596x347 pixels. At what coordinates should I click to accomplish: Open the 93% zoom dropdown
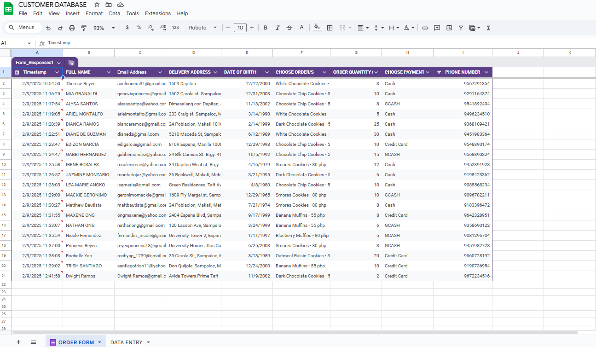pos(104,28)
